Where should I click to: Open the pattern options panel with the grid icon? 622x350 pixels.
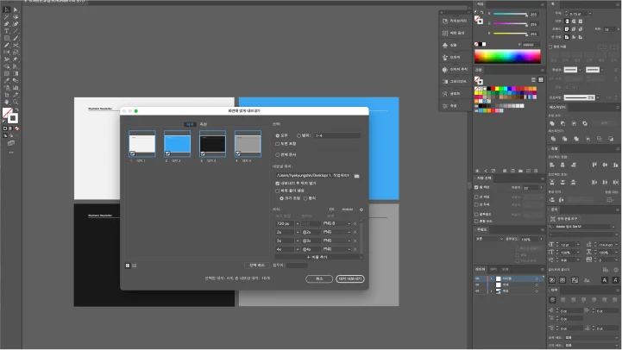(455, 33)
